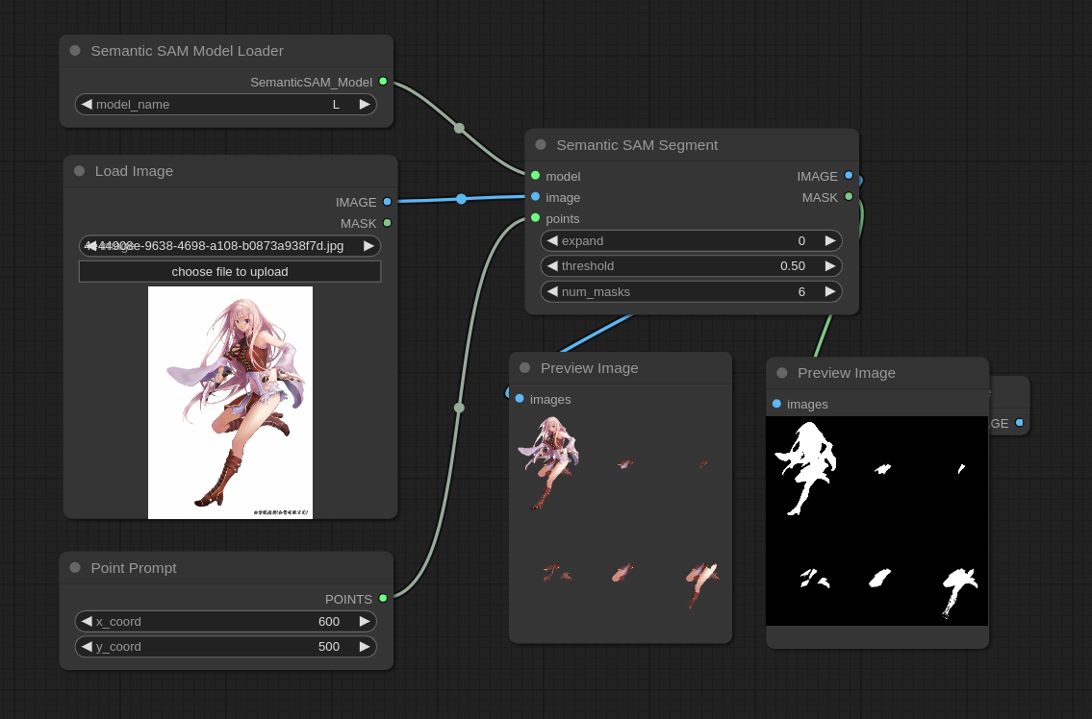Open the top-middle small mask preview
Image resolution: width=1092 pixels, height=719 pixels.
point(883,469)
